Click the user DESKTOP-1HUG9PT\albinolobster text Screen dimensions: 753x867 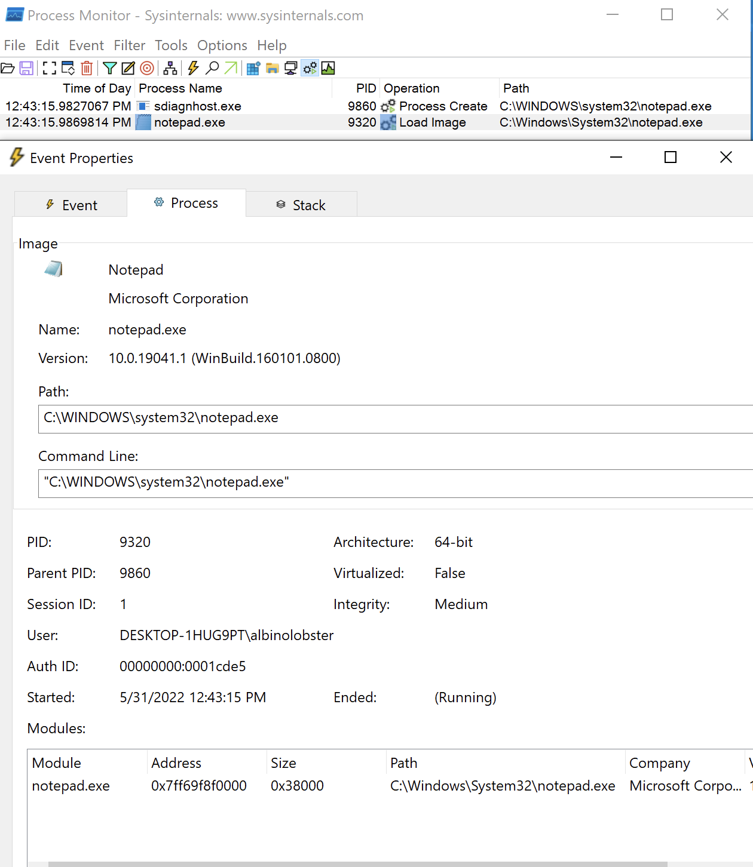point(226,635)
